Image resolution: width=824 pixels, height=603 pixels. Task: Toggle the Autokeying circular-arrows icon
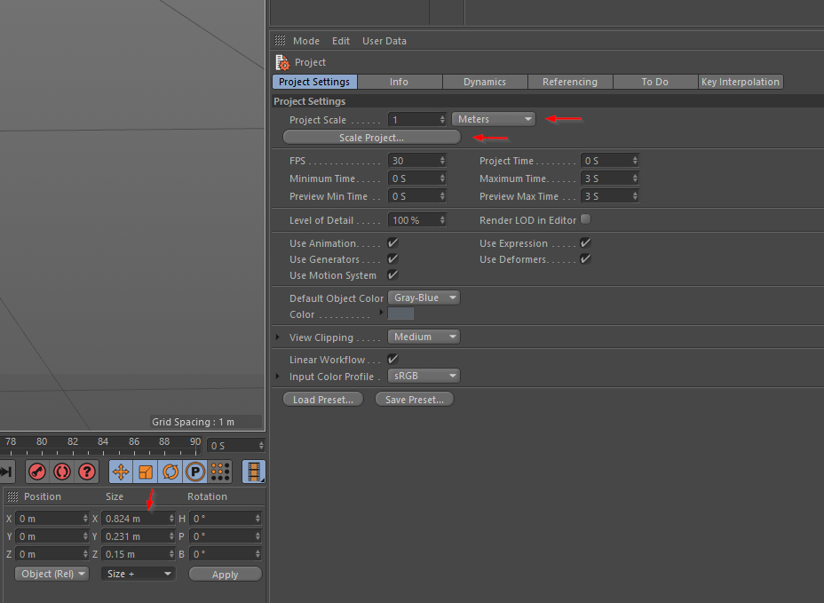[x=62, y=472]
